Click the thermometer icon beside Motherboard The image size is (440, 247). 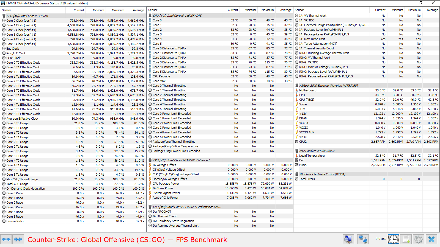[297, 90]
